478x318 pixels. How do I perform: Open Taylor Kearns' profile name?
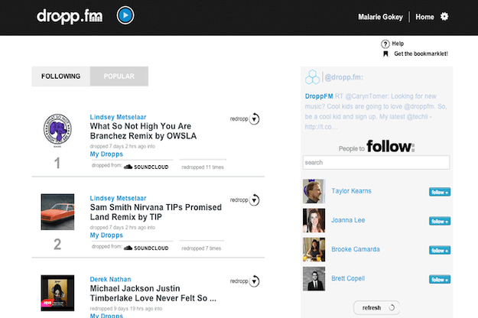(351, 191)
